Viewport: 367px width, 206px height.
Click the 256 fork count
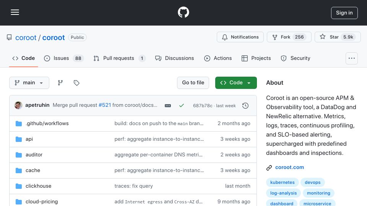click(299, 37)
